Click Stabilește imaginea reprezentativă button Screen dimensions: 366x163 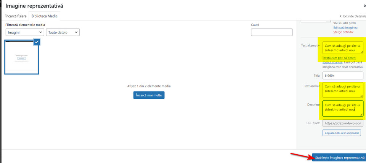[339, 157]
